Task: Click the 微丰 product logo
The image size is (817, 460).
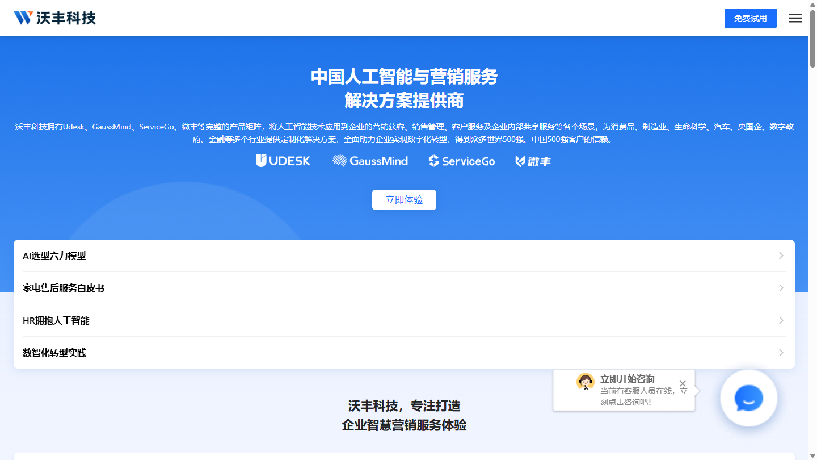Action: pyautogui.click(x=533, y=161)
